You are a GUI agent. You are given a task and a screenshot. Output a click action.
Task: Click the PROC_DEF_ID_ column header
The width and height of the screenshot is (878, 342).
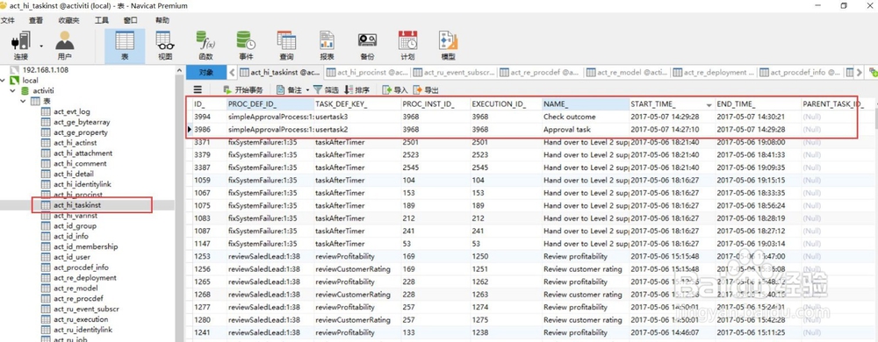click(270, 104)
